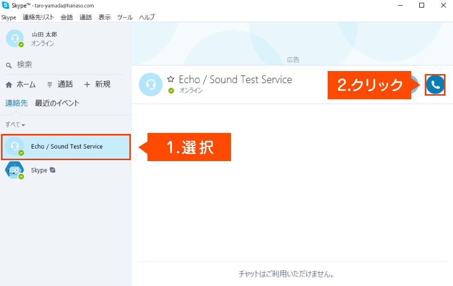453x286 pixels.
Task: Minimize the Skype window
Action: point(400,6)
